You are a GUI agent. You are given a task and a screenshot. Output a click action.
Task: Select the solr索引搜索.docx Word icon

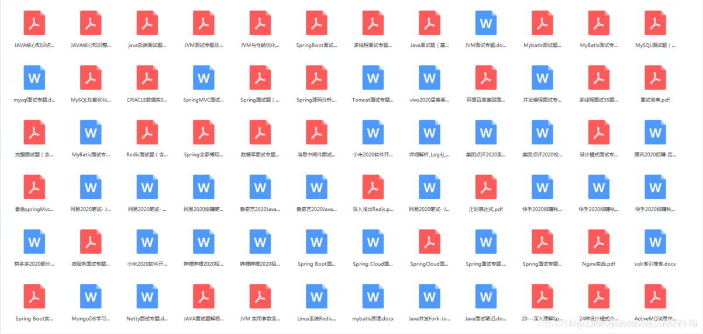click(x=656, y=242)
